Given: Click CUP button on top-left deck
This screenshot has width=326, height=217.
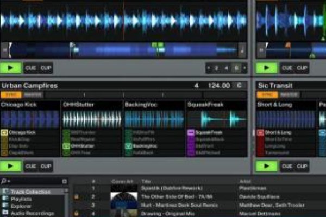Looking at the screenshot, I should point(46,68).
